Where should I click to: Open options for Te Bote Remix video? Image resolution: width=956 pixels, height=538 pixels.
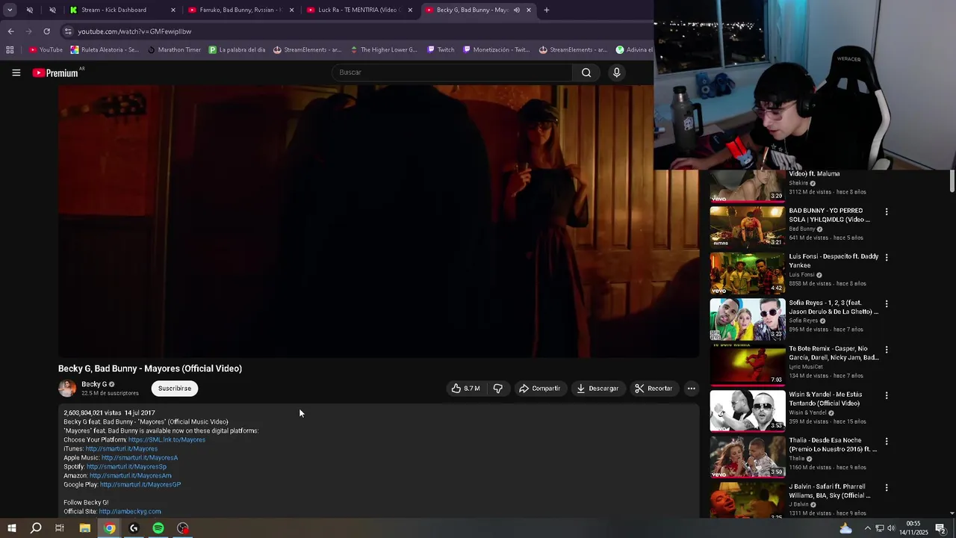click(887, 349)
